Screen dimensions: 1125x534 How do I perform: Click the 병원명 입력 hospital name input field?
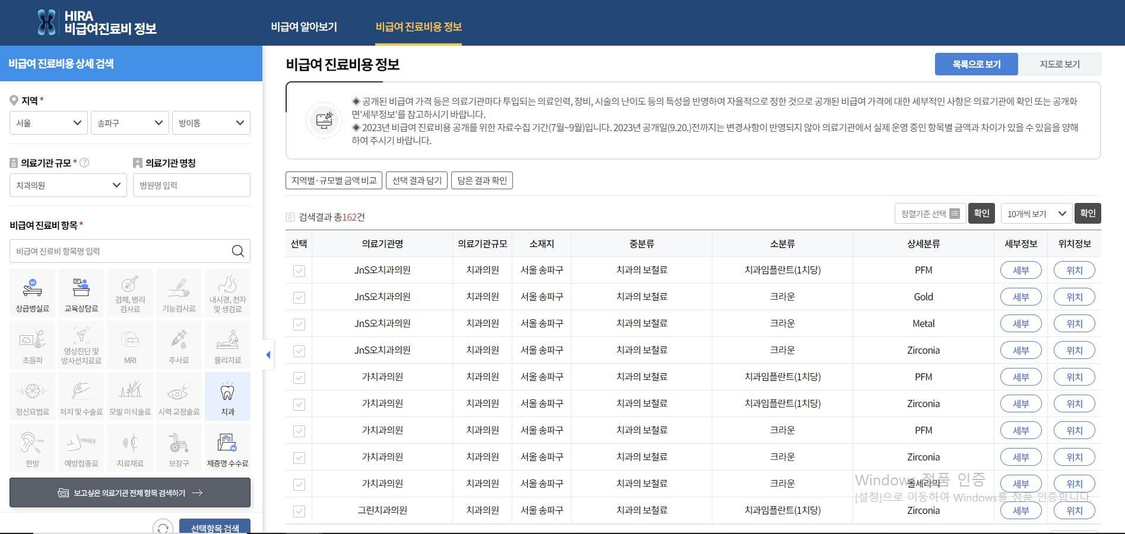point(191,185)
